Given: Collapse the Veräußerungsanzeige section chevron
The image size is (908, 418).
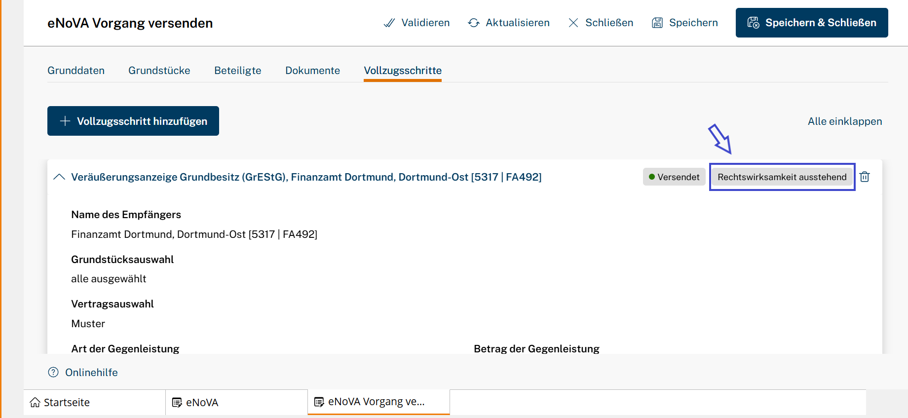Looking at the screenshot, I should coord(59,177).
